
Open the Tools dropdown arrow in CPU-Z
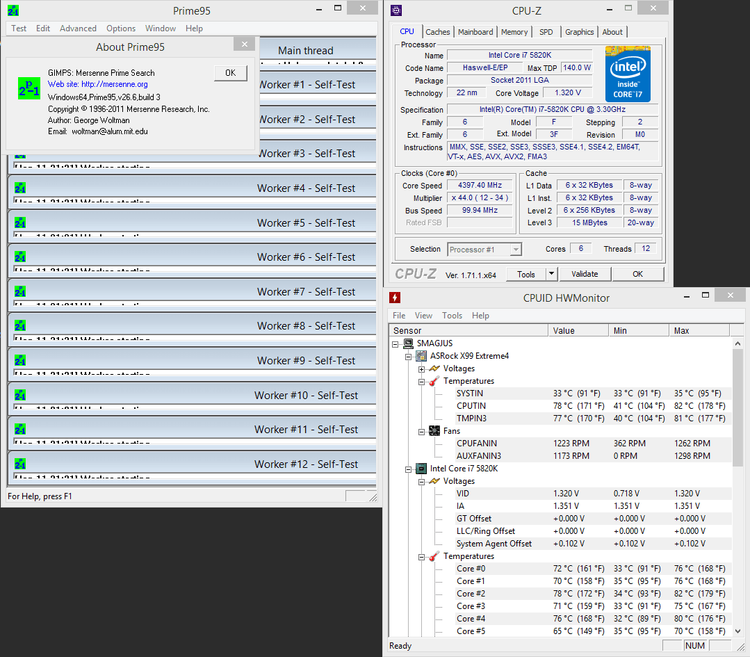[x=551, y=274]
